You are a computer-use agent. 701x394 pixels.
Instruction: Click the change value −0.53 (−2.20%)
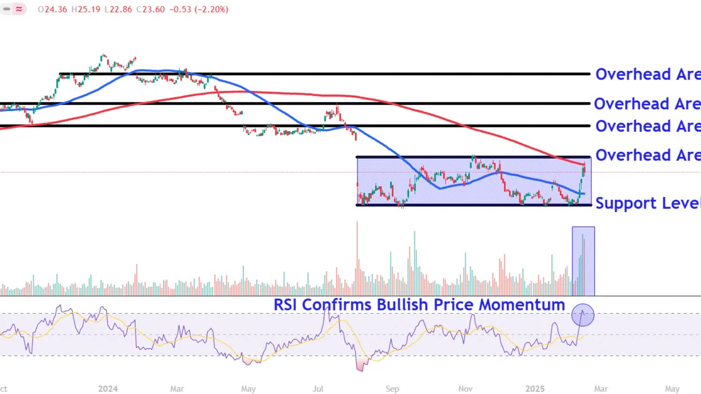tap(199, 9)
